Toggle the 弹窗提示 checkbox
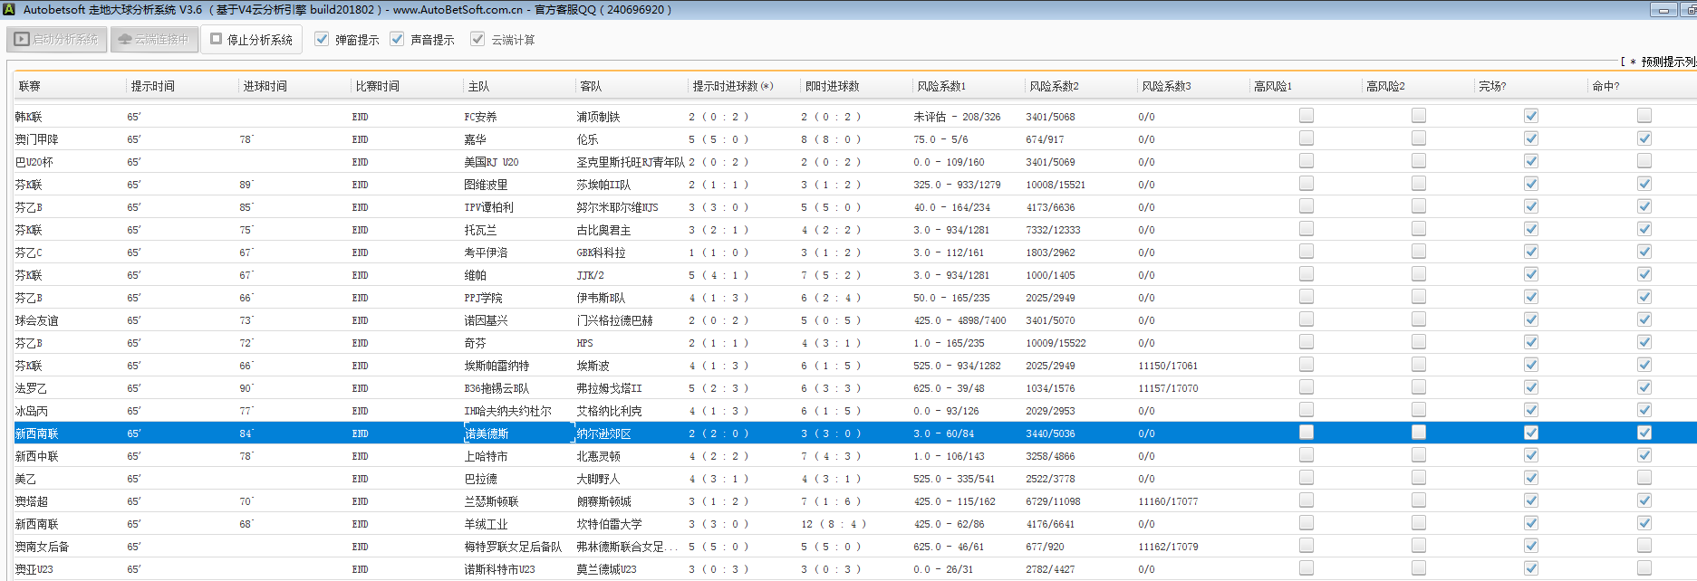 [322, 40]
